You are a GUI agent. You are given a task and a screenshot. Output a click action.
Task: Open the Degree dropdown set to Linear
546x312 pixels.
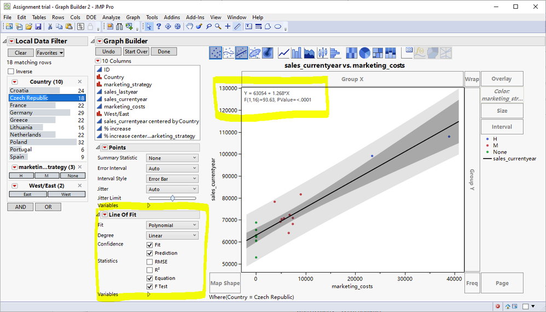(172, 236)
